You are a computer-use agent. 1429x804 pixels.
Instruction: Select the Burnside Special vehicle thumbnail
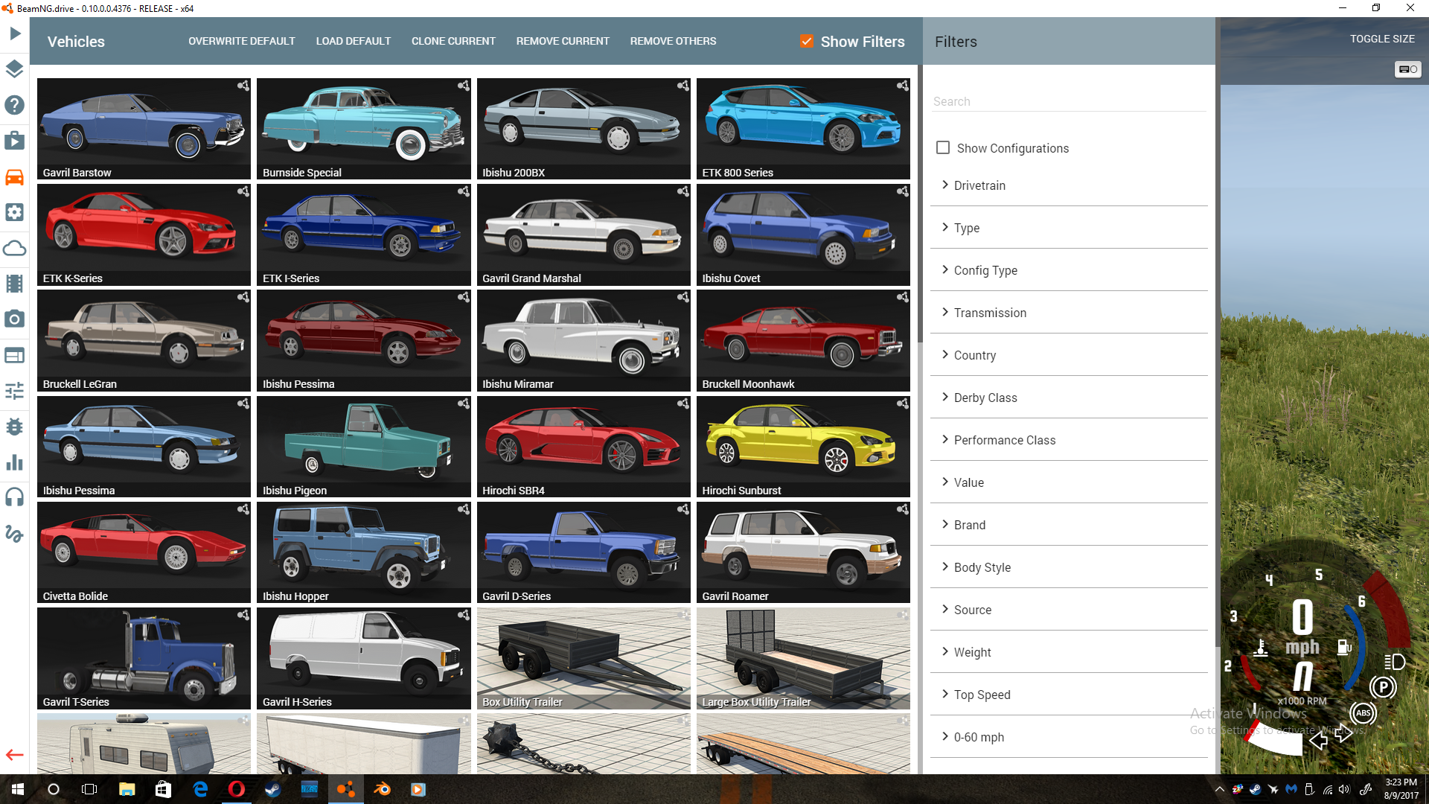coord(363,129)
